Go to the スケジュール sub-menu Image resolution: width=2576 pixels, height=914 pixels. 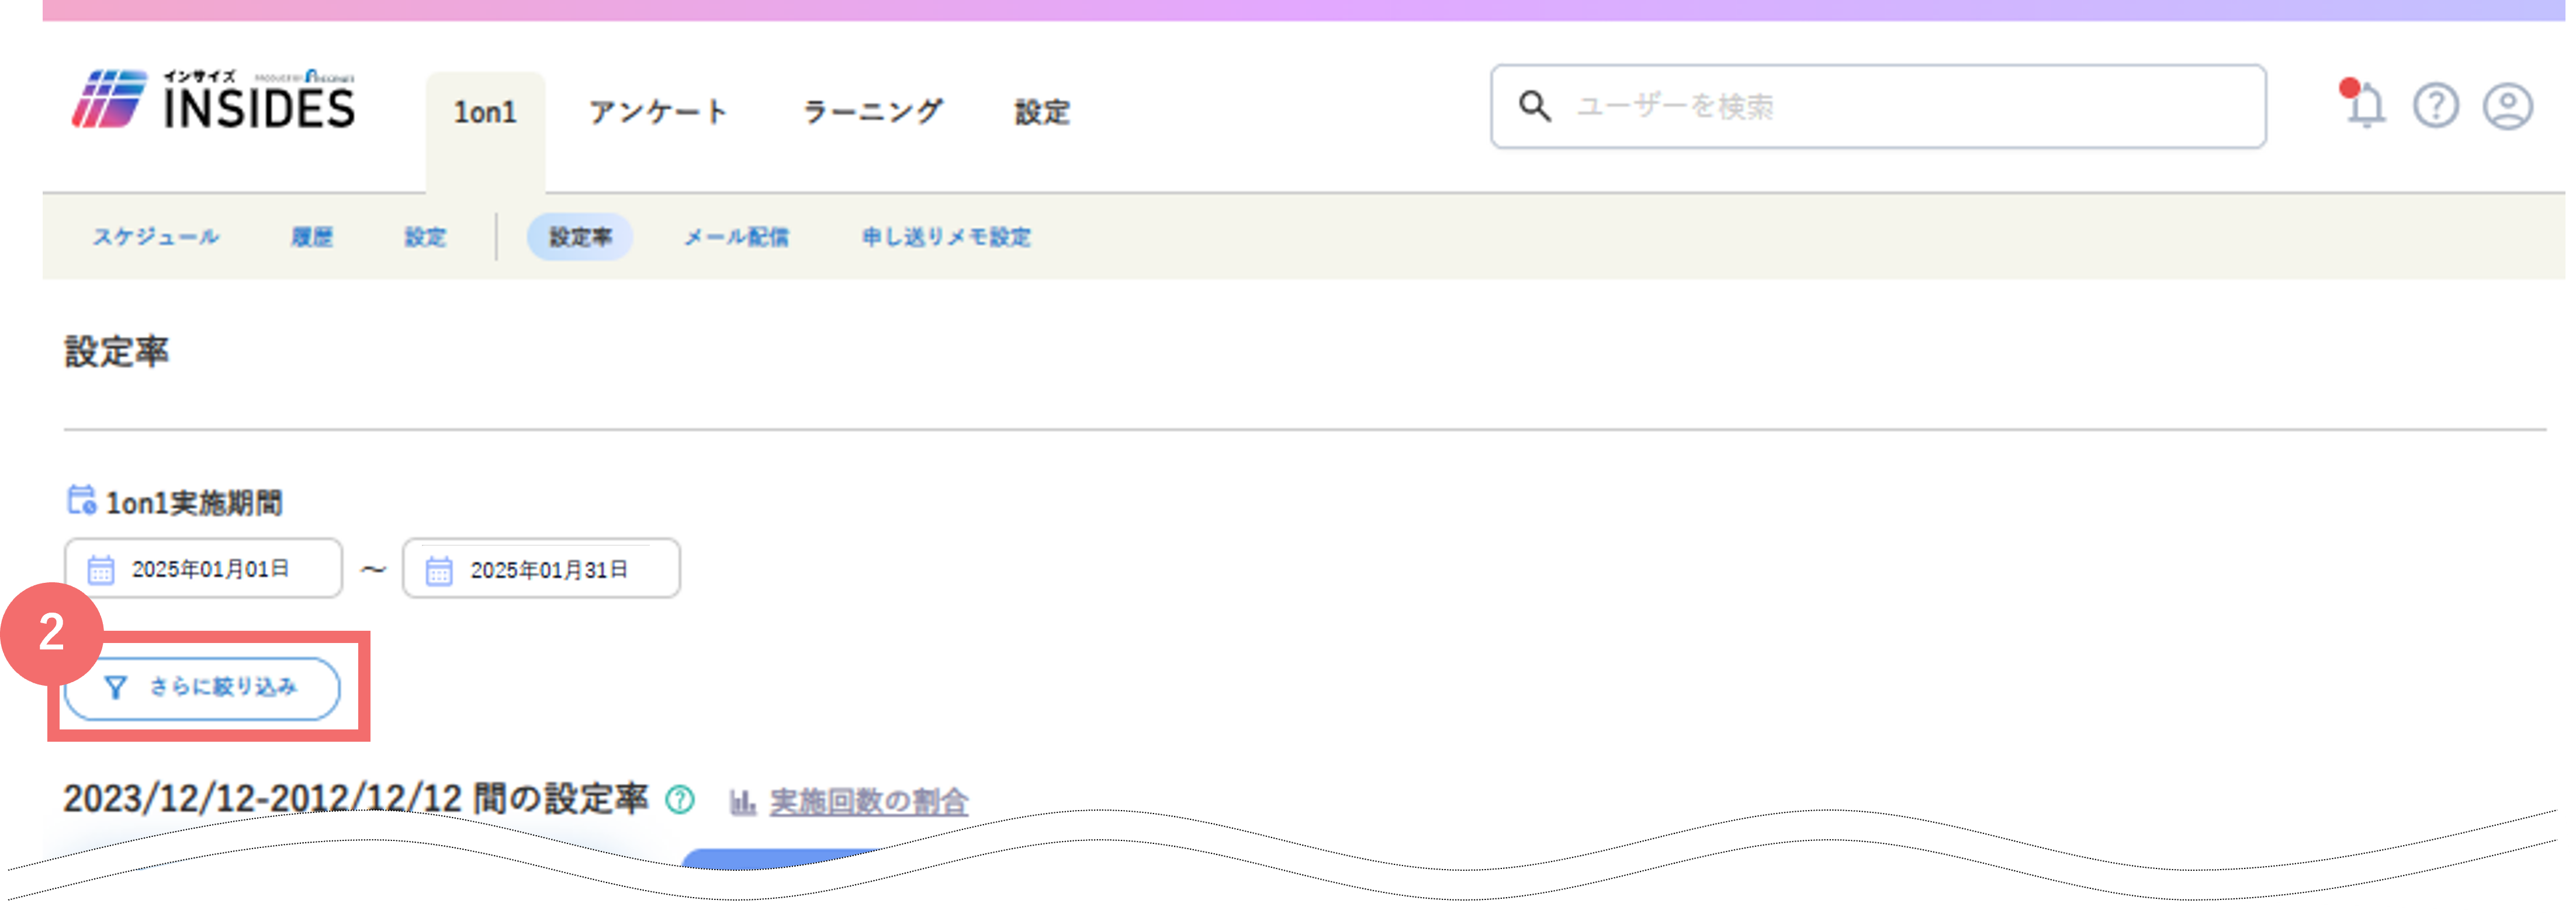(x=156, y=237)
